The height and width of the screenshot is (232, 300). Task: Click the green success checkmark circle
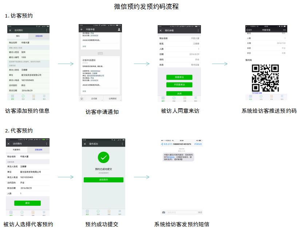103,158
